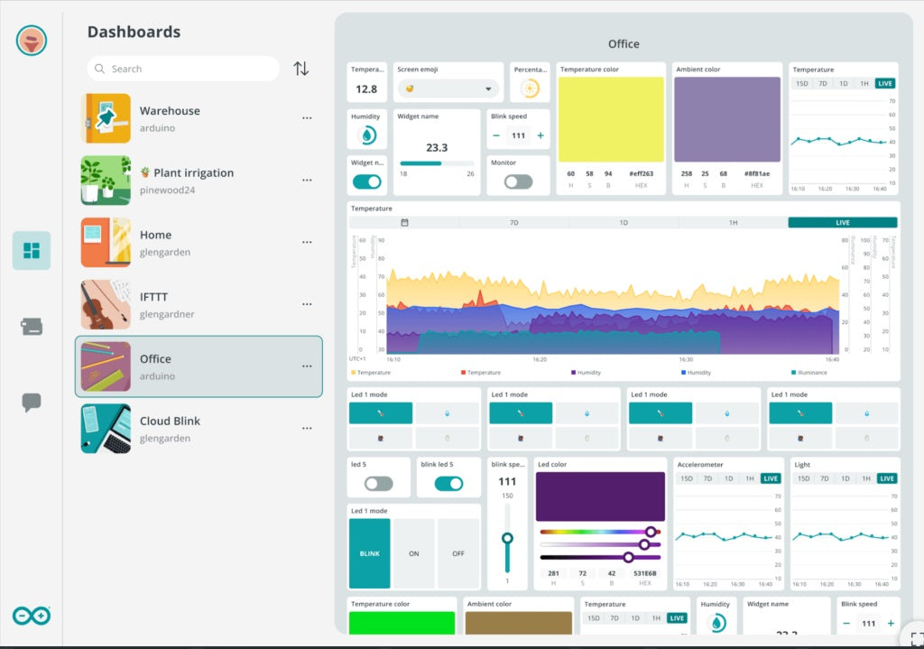Enable the Monitor toggle

(x=517, y=181)
